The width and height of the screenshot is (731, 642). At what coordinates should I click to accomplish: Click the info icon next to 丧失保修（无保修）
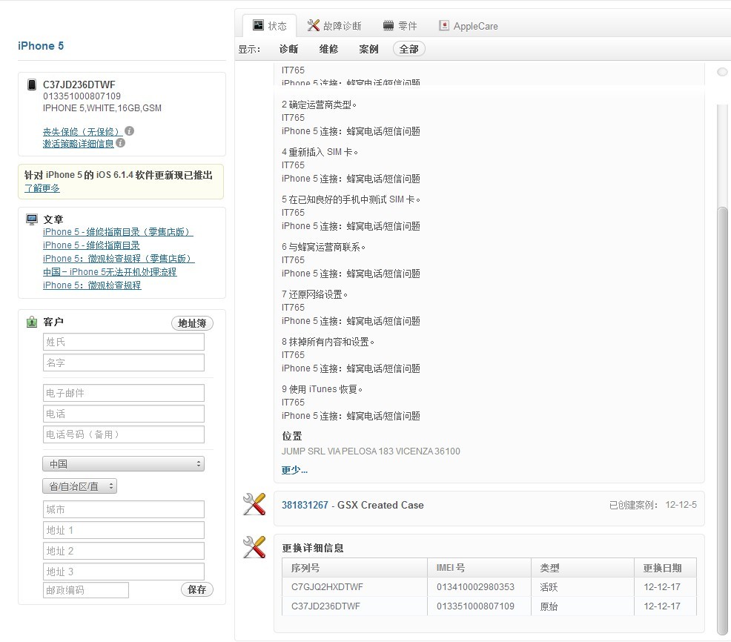point(129,130)
